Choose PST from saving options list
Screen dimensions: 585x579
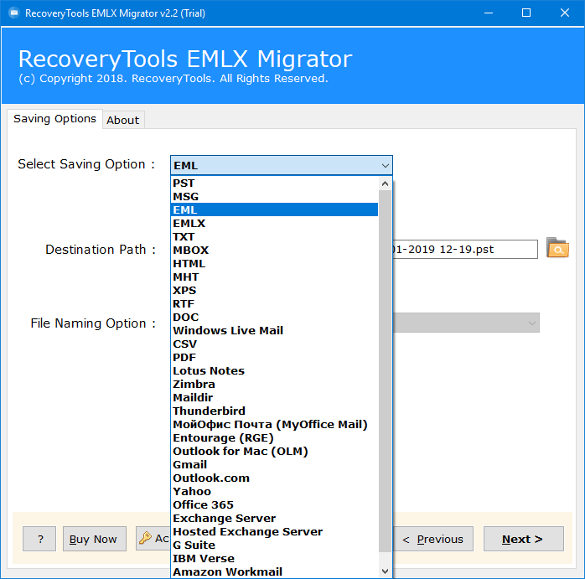click(274, 184)
